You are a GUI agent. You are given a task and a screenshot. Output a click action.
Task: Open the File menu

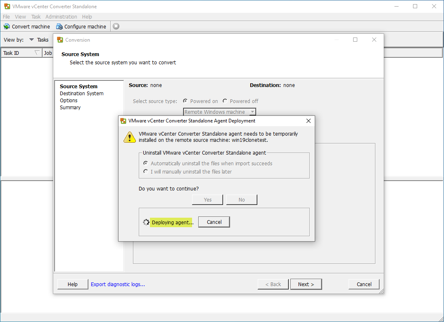(x=6, y=16)
